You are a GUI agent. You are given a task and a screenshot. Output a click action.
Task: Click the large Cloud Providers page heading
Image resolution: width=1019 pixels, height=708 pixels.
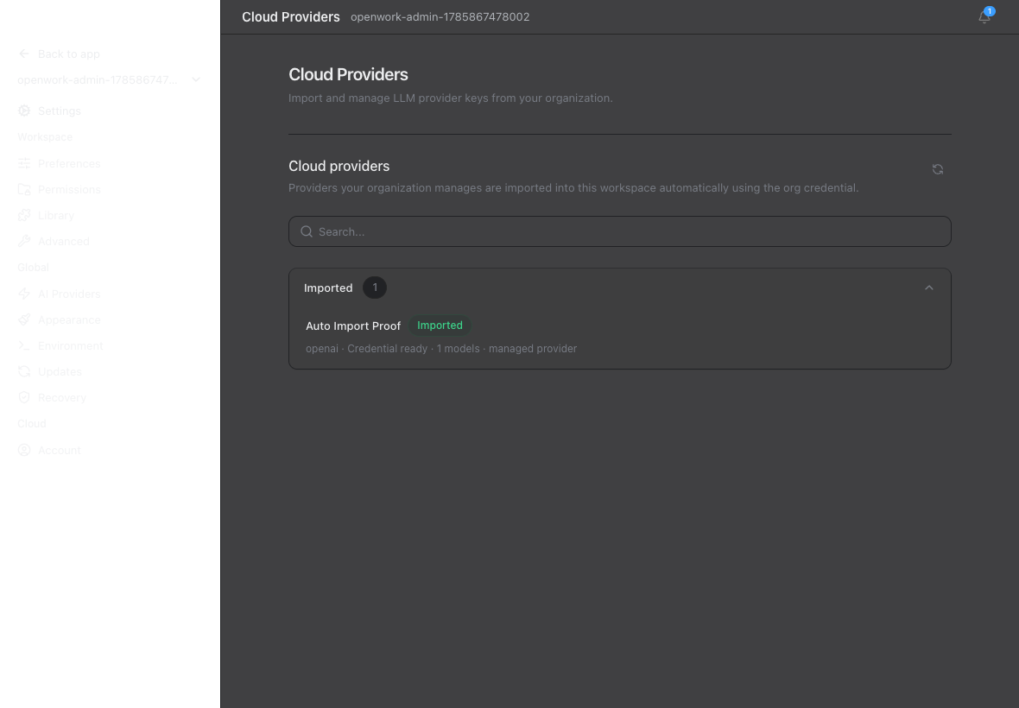(348, 75)
